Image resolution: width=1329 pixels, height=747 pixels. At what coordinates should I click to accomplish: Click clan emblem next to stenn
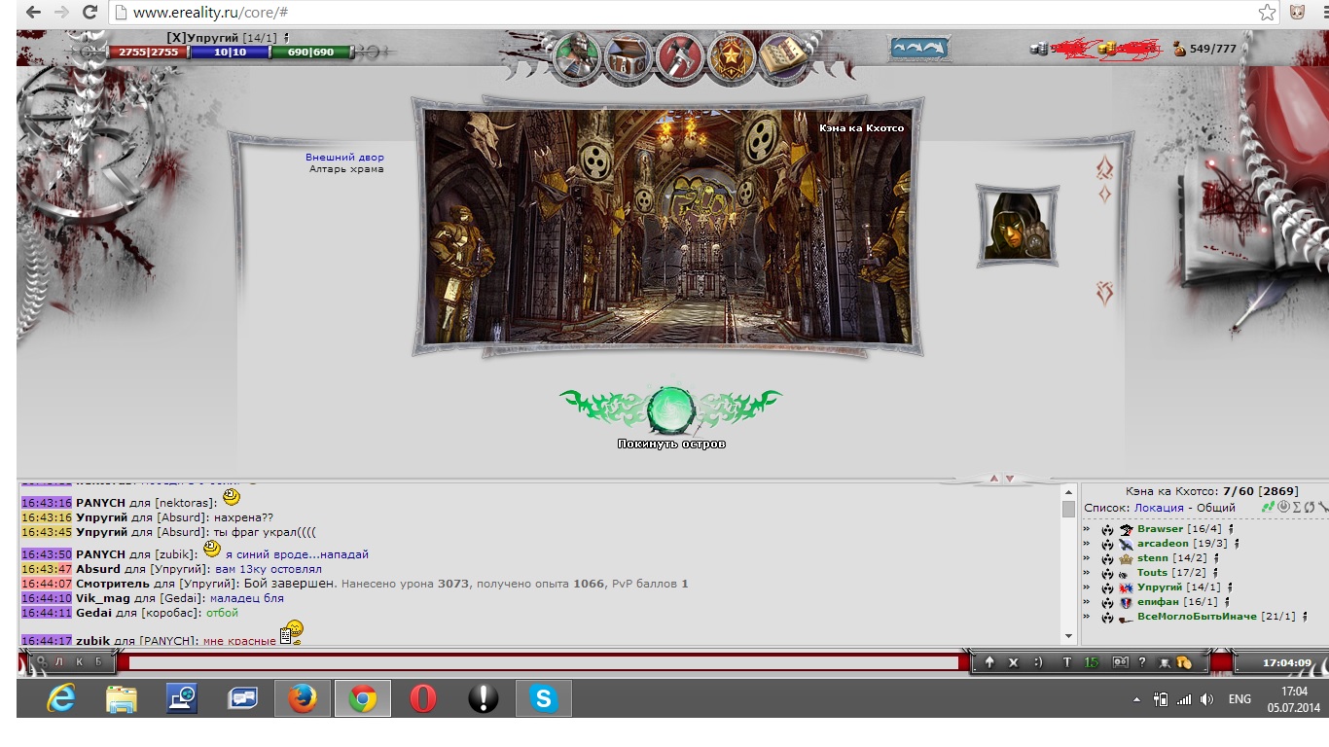[1127, 558]
